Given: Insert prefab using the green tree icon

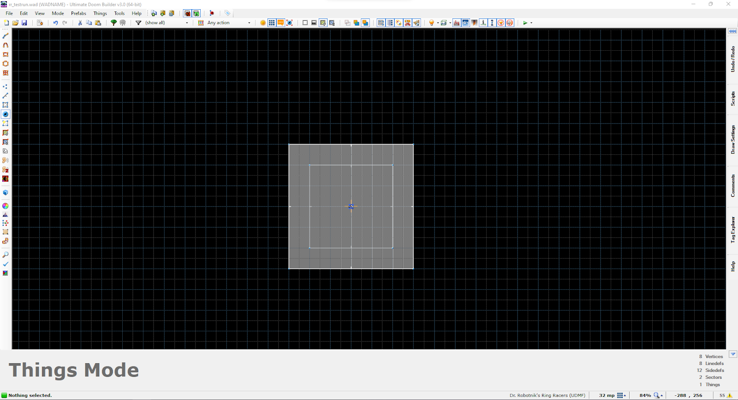Looking at the screenshot, I should click(x=113, y=23).
